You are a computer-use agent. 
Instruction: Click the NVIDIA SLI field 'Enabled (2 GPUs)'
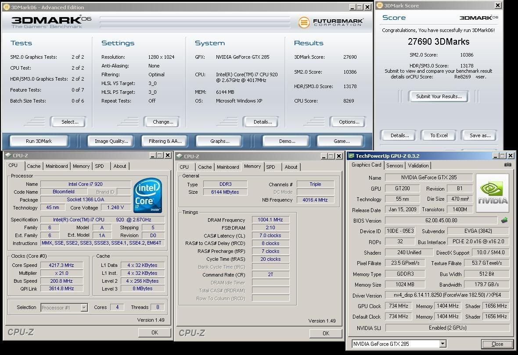coord(447,328)
